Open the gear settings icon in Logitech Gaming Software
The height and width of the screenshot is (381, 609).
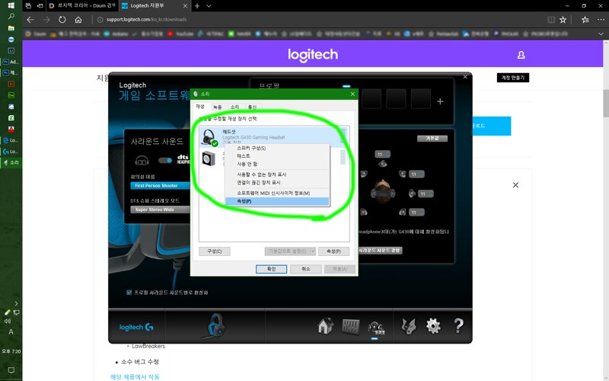(x=433, y=326)
